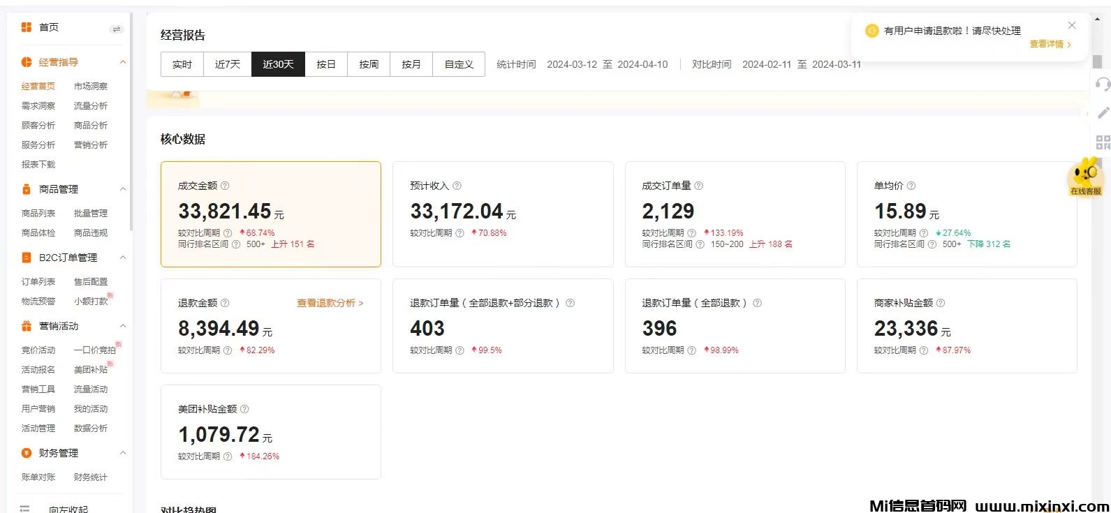Screen dimensions: 1111x513
Task: Switch to the 实时 tab
Action: click(x=182, y=64)
